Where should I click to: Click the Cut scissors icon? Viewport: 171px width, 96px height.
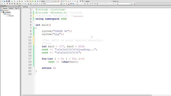coord(17,1)
